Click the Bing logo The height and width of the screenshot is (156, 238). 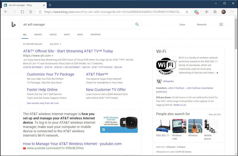point(14,25)
